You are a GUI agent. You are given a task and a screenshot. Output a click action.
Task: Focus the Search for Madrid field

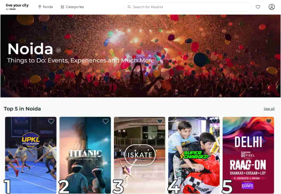[x=187, y=7]
